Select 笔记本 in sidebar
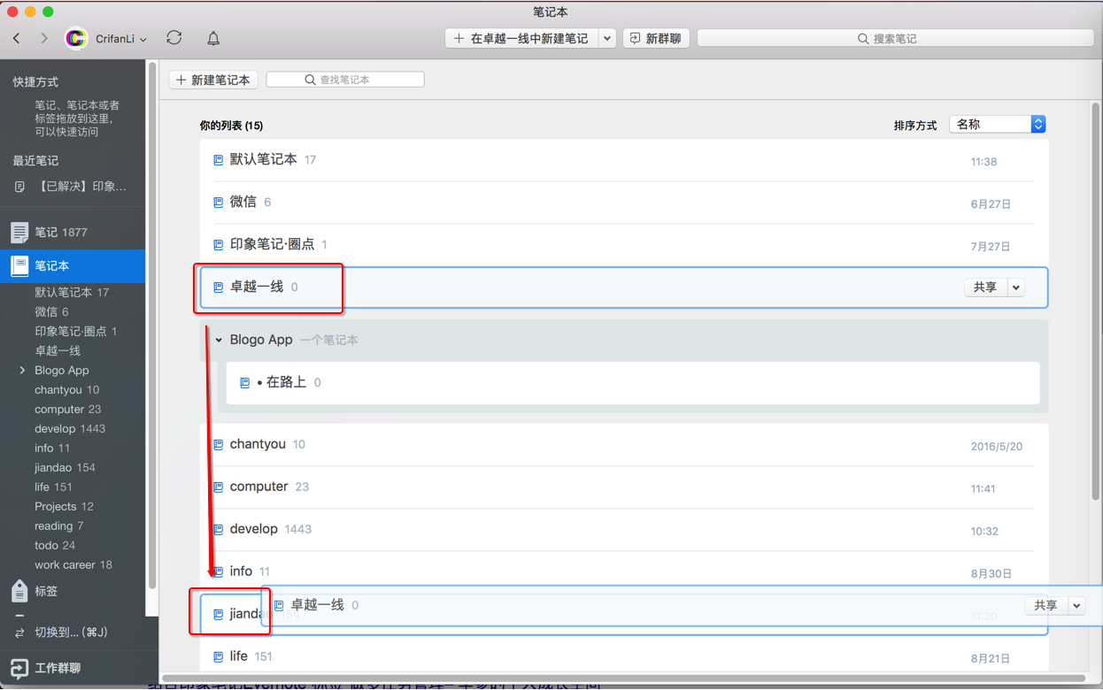Screen dimensions: 1103x690 pos(73,265)
